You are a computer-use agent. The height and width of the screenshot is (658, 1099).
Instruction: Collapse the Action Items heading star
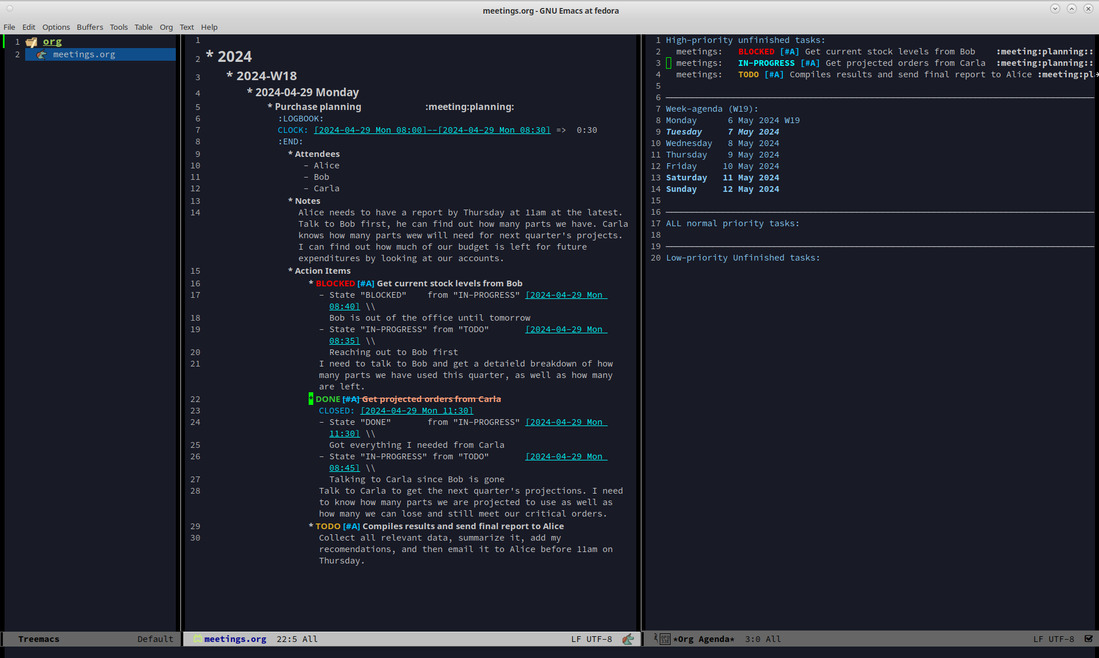pyautogui.click(x=290, y=270)
